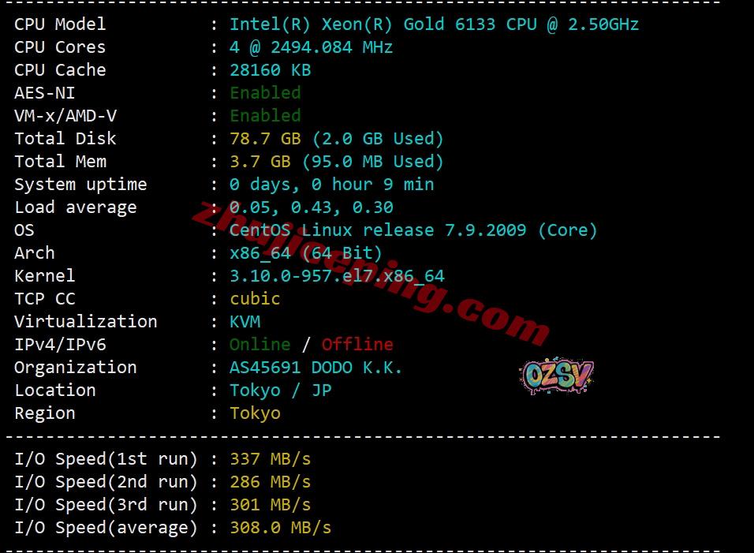Click the KVM virtualization value

(x=244, y=322)
